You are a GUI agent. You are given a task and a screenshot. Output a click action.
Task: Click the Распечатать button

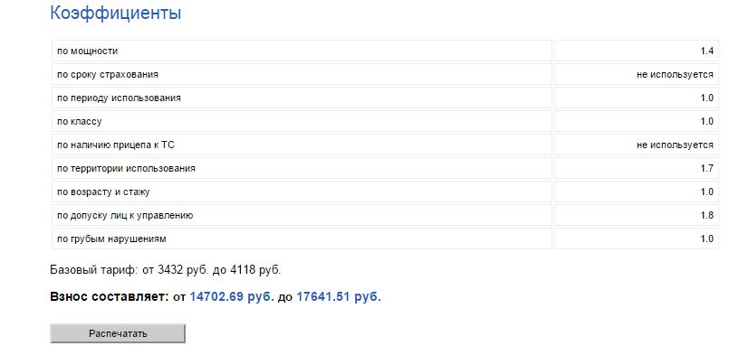click(118, 333)
